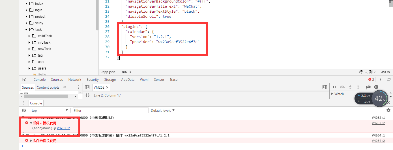Select the Content scripts navigator tab
393x150 pixels.
(x=48, y=88)
